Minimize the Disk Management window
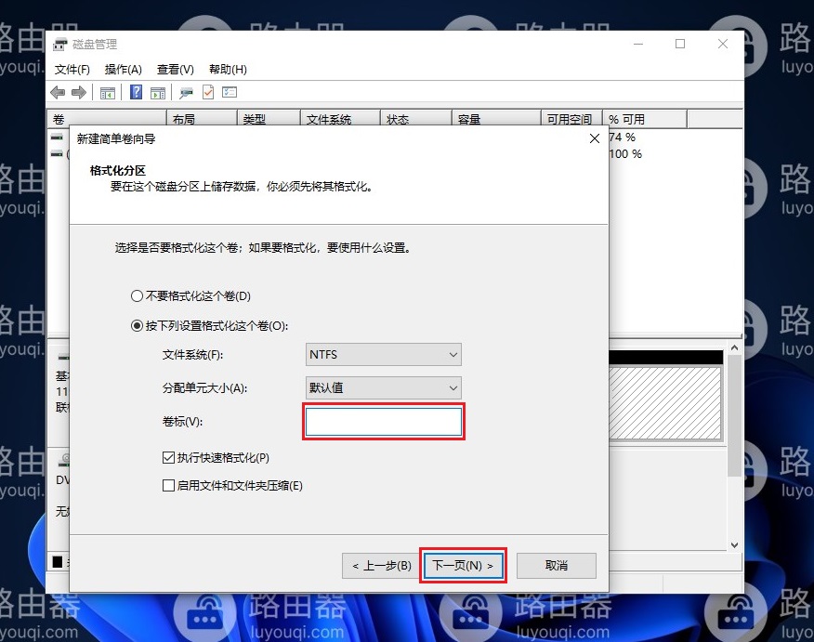Screen dimensions: 814x642 click(638, 44)
